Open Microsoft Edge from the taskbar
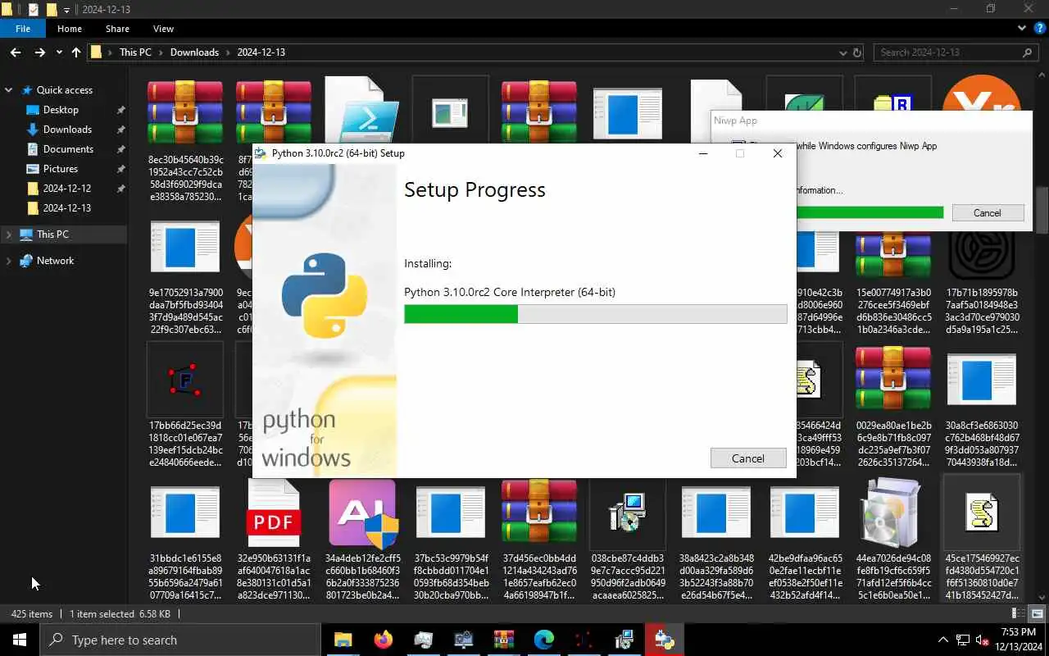 (544, 640)
